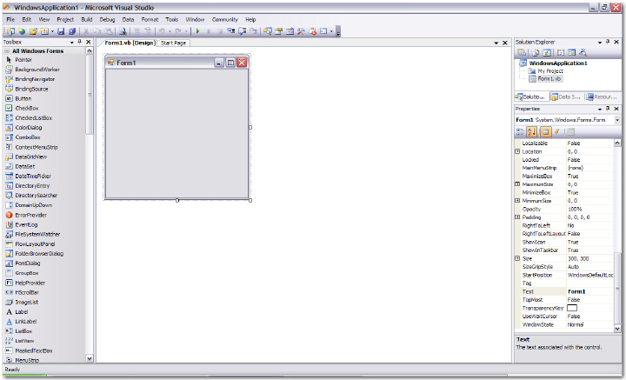Image resolution: width=626 pixels, height=380 pixels.
Task: Open My Project in Solution Explorer
Action: (x=549, y=71)
